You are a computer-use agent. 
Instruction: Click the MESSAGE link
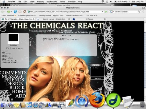pyautogui.click(x=13, y=76)
